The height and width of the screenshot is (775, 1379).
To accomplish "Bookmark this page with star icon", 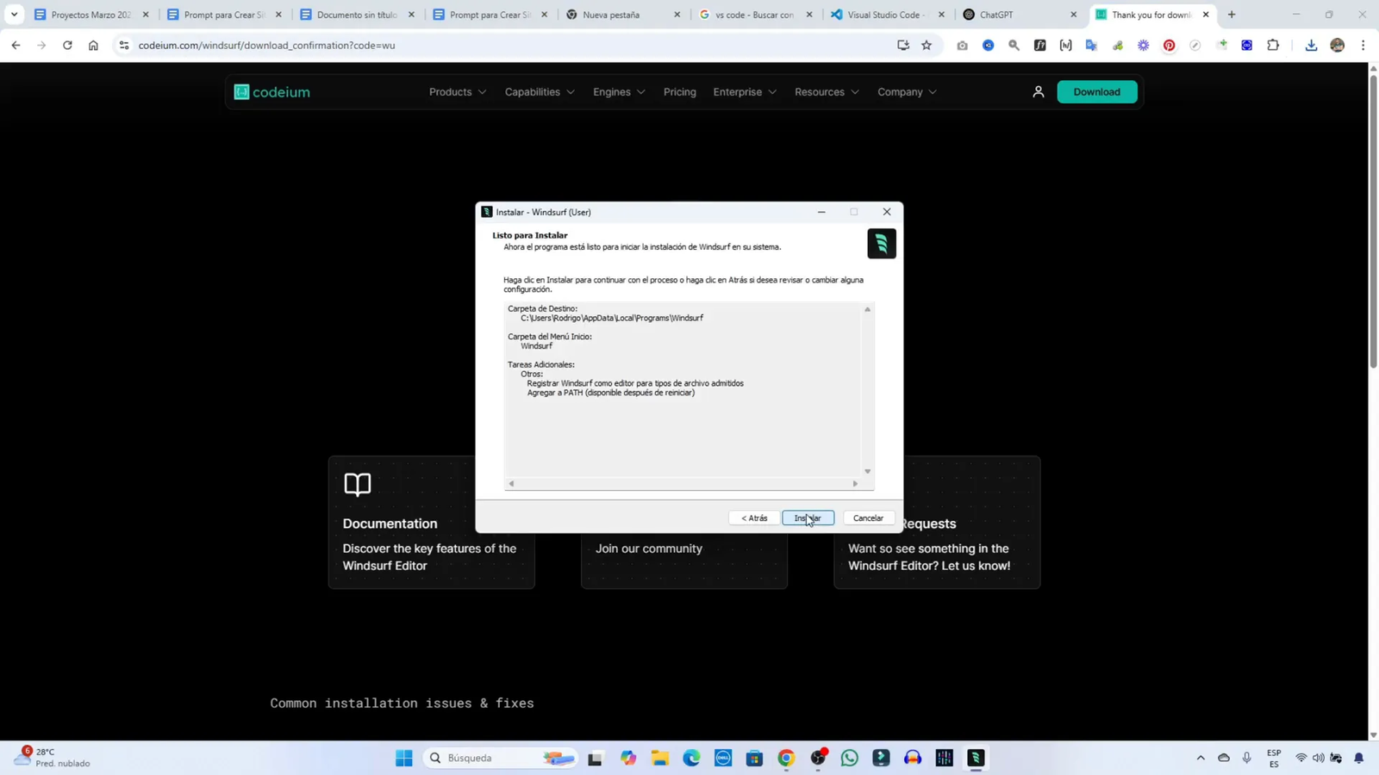I will tap(927, 46).
